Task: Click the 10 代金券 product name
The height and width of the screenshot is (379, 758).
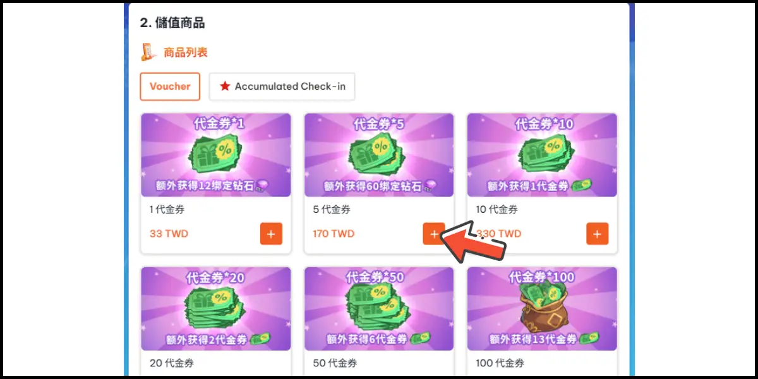Action: 496,210
